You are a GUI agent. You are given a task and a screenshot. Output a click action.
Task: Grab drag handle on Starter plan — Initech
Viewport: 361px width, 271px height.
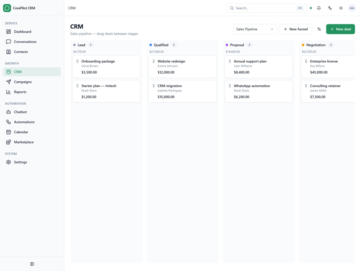coord(77,86)
